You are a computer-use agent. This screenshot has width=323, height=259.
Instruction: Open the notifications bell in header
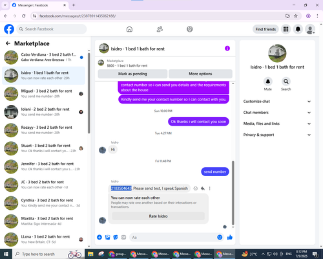click(298, 29)
